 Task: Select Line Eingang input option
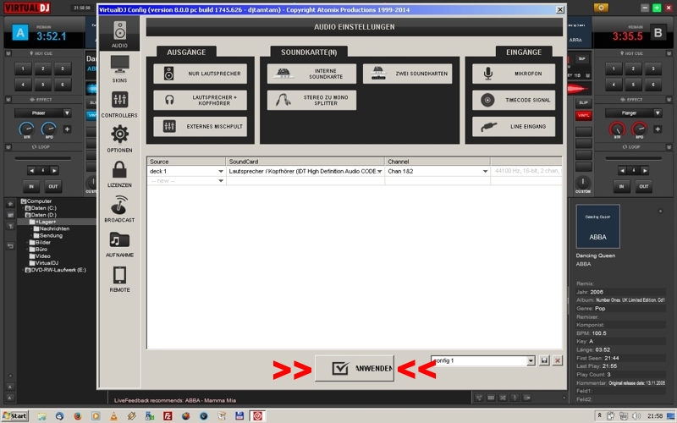tap(514, 126)
